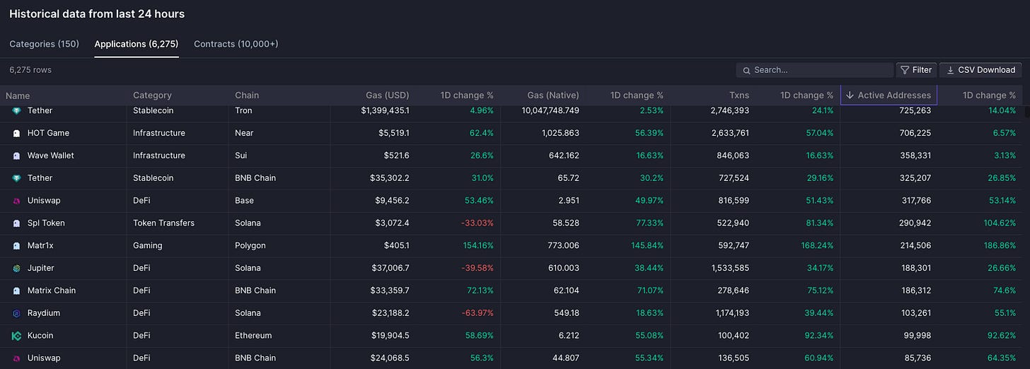The image size is (1030, 369).
Task: Click the magnifier icon in the search box
Action: (x=746, y=70)
